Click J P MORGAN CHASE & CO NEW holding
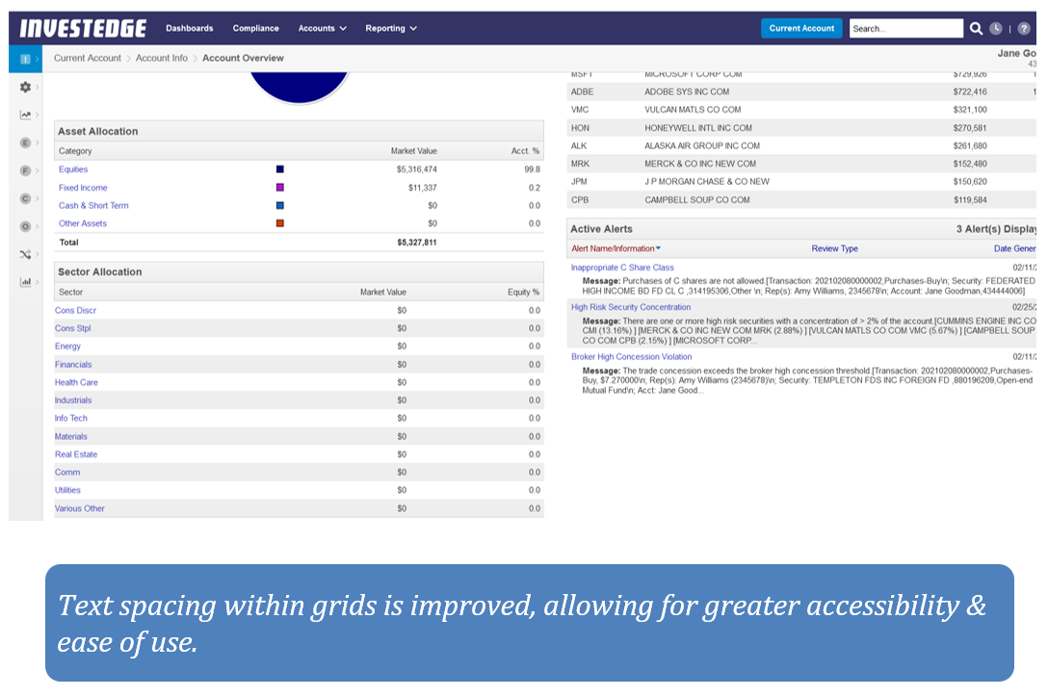Screen dimensions: 1048x697 (x=706, y=182)
